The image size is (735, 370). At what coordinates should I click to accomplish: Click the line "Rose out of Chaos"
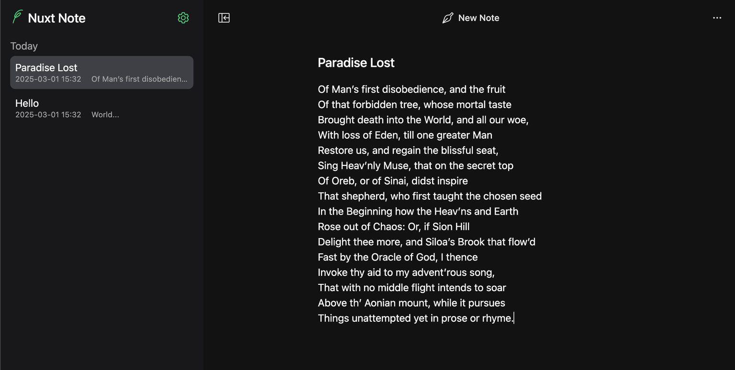394,227
